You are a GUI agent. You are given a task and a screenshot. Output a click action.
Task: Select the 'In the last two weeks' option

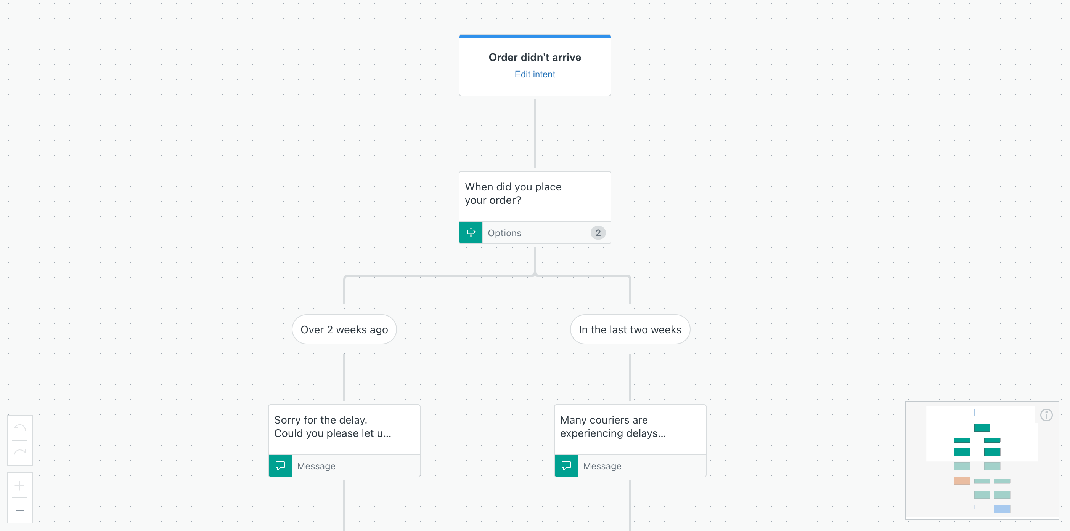point(630,329)
